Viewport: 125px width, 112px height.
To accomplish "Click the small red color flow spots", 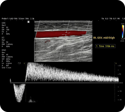I will pos(48,41).
